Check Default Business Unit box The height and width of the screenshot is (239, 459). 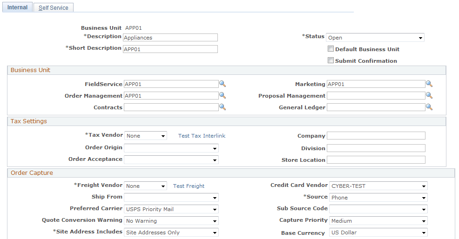pyautogui.click(x=331, y=49)
